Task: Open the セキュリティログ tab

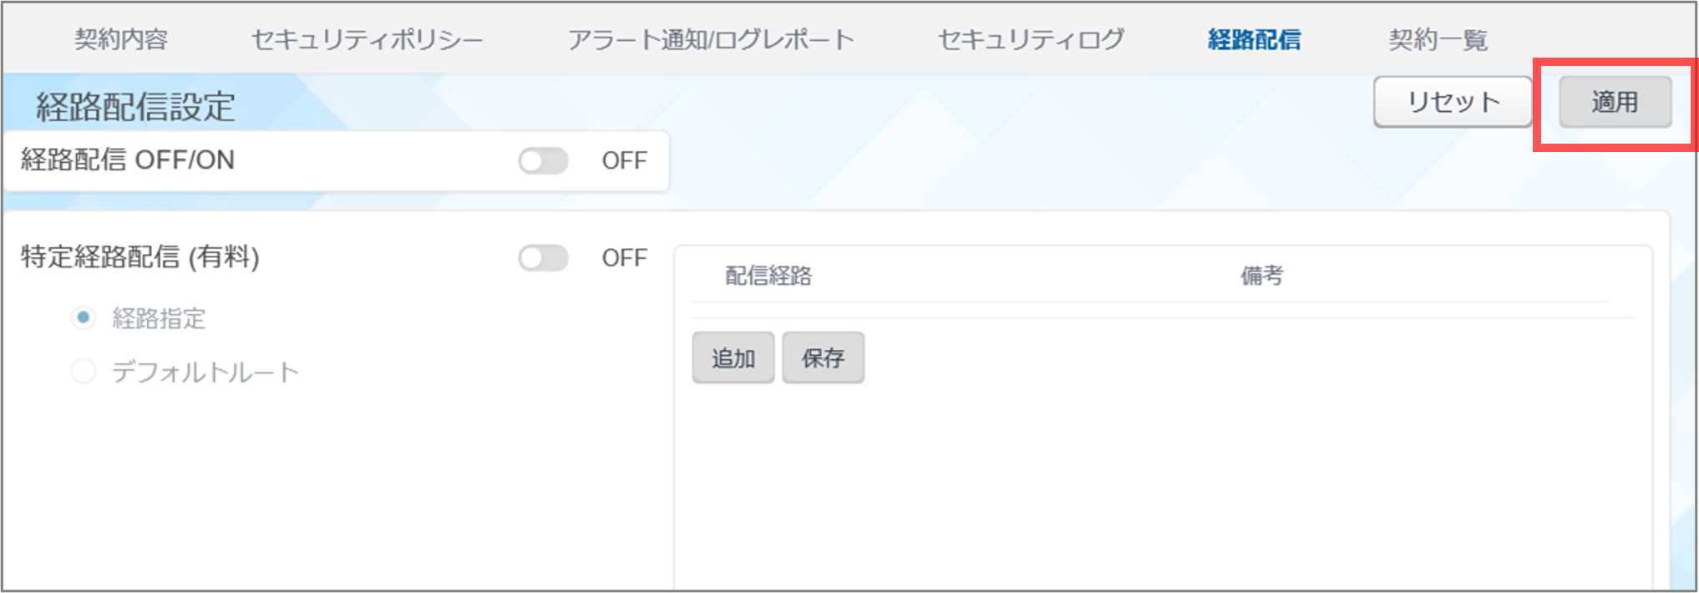Action: click(1031, 39)
